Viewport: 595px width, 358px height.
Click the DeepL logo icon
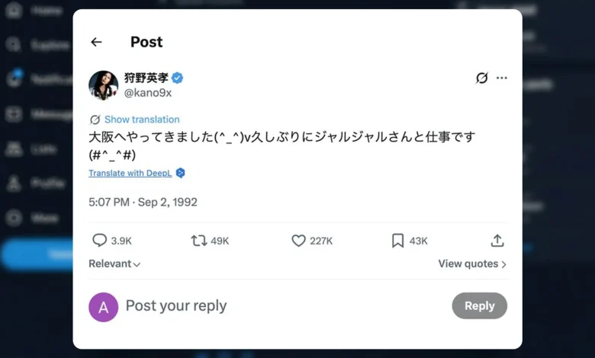click(x=181, y=173)
